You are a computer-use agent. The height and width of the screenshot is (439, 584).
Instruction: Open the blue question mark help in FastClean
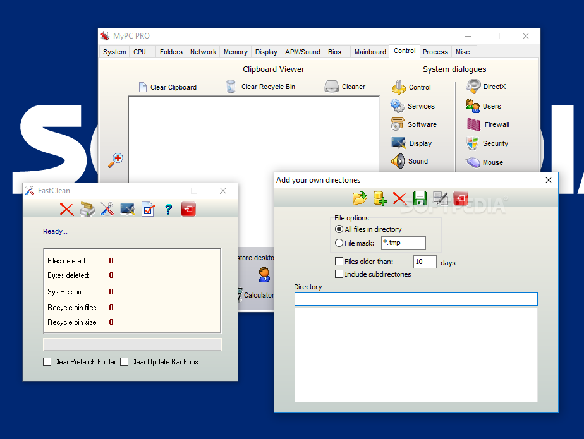pyautogui.click(x=168, y=209)
